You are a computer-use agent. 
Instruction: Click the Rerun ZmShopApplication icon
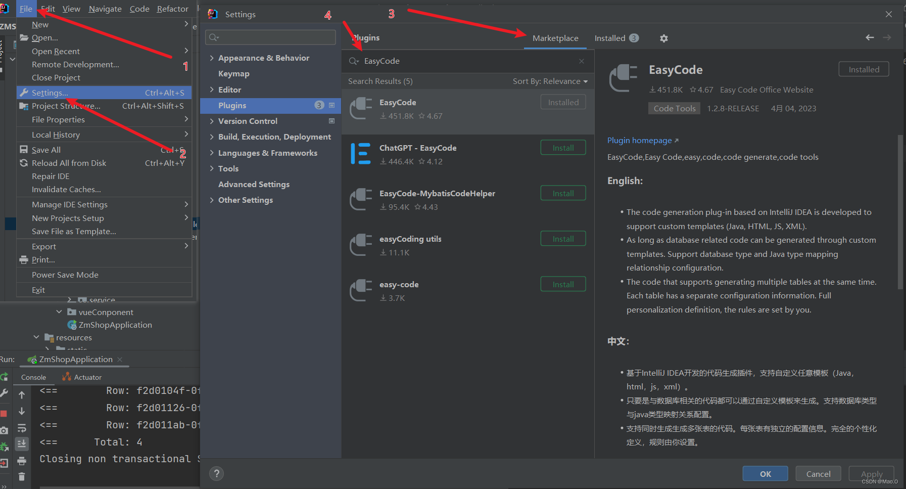[4, 377]
